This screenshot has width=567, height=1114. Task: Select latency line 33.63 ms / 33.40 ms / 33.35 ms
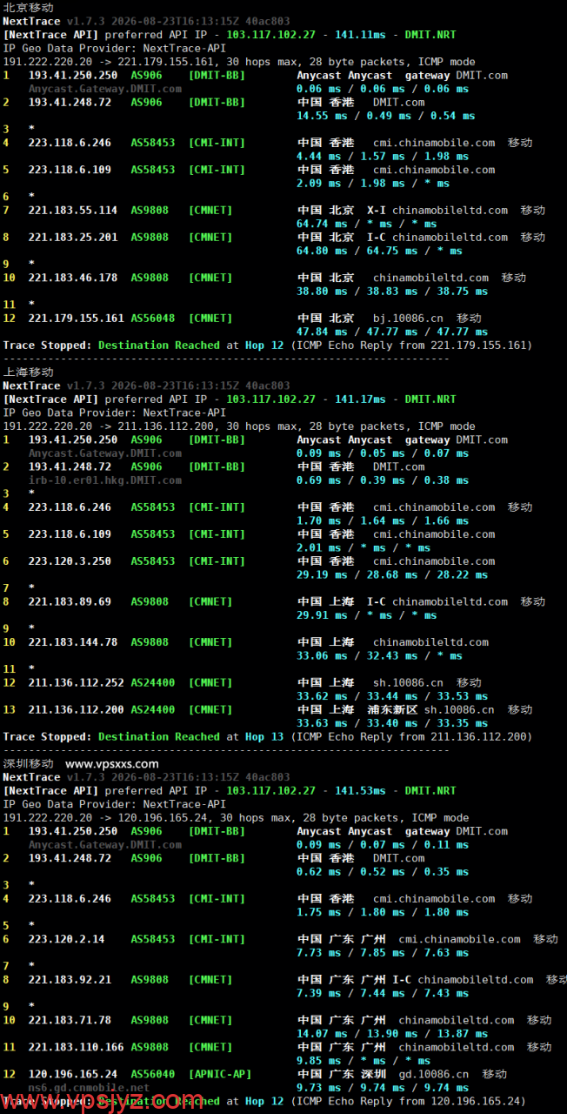point(392,723)
